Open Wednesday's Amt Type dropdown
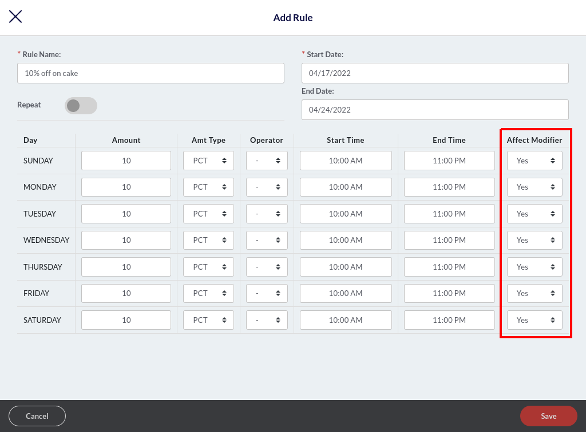Viewport: 586px width, 432px height. tap(208, 240)
